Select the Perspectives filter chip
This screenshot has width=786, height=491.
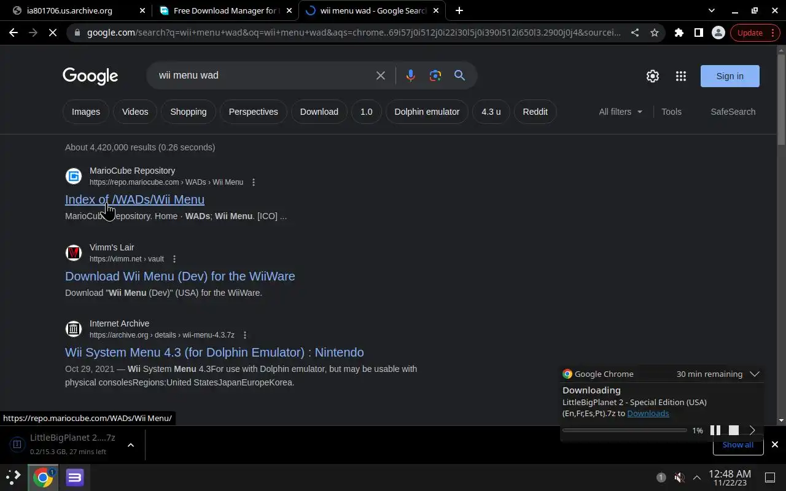[x=254, y=112]
